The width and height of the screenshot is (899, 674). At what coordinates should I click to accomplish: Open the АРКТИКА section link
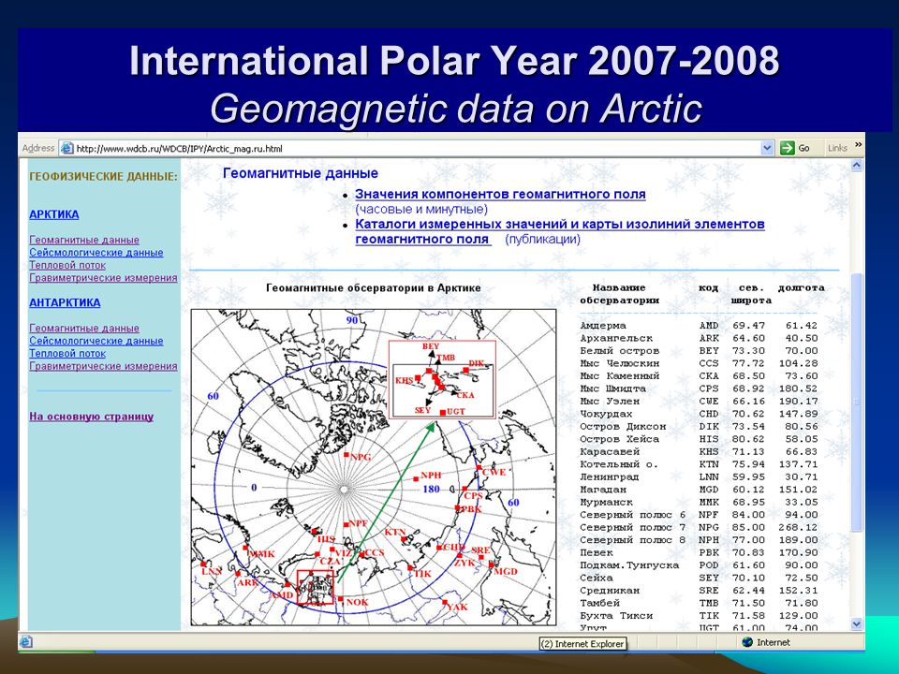pos(54,214)
